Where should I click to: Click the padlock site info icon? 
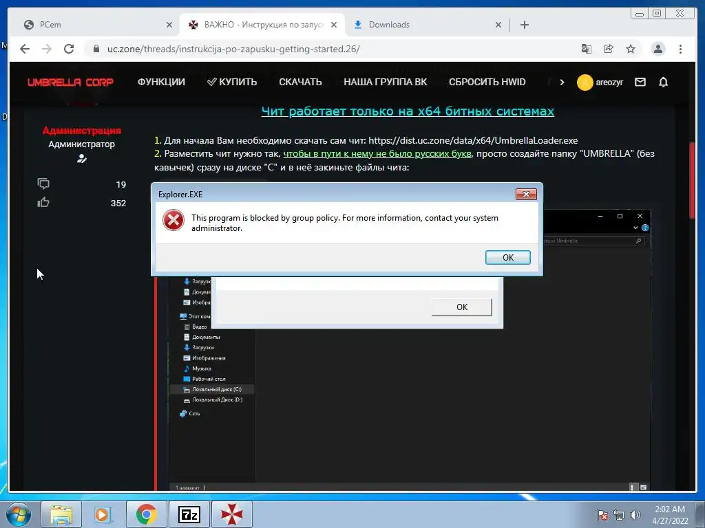[96, 49]
